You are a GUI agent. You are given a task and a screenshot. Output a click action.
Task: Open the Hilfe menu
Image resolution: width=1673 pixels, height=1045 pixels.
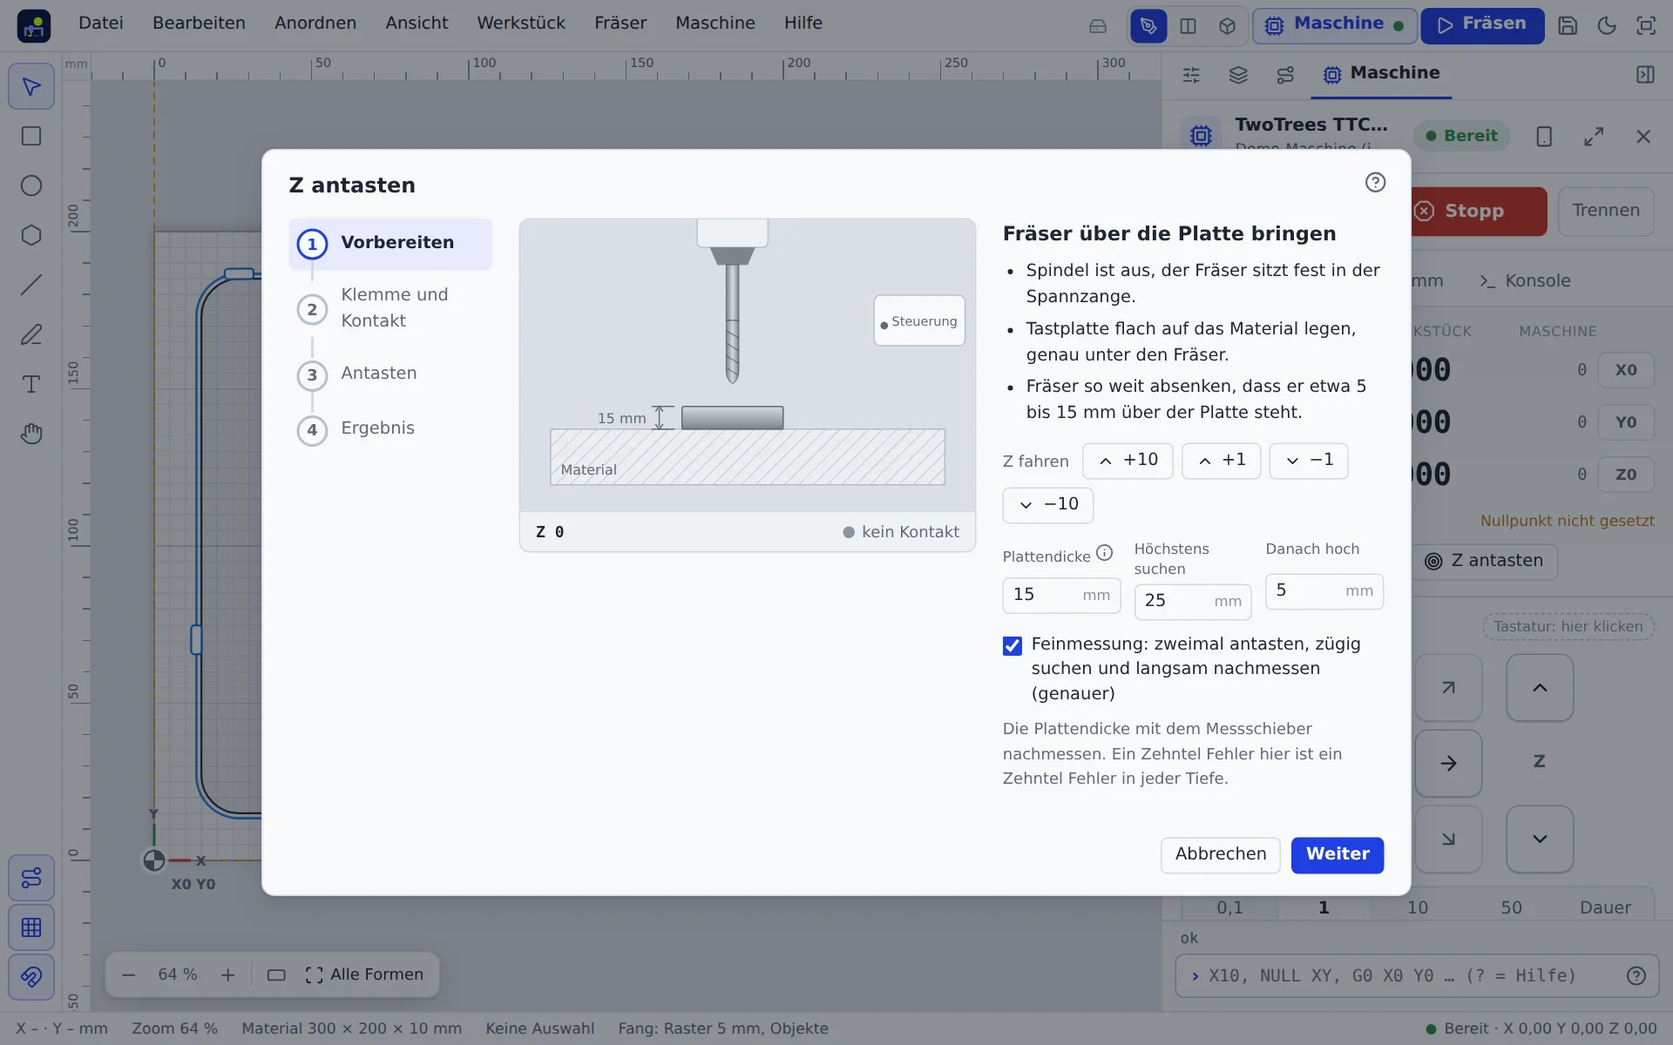(x=803, y=24)
